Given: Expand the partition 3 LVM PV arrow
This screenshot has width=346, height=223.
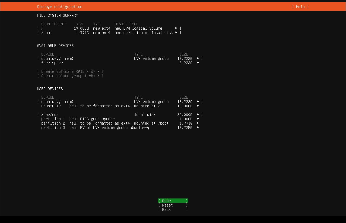Looking at the screenshot, I should 198,128.
